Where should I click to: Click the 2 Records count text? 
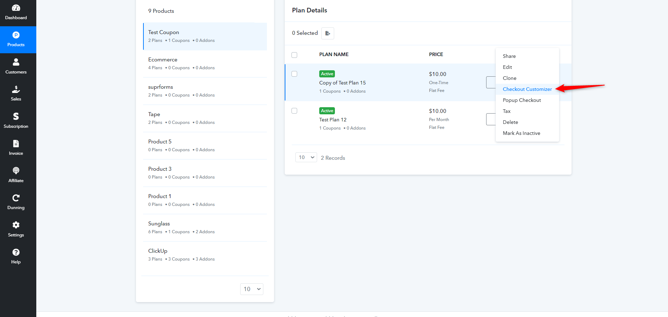333,158
